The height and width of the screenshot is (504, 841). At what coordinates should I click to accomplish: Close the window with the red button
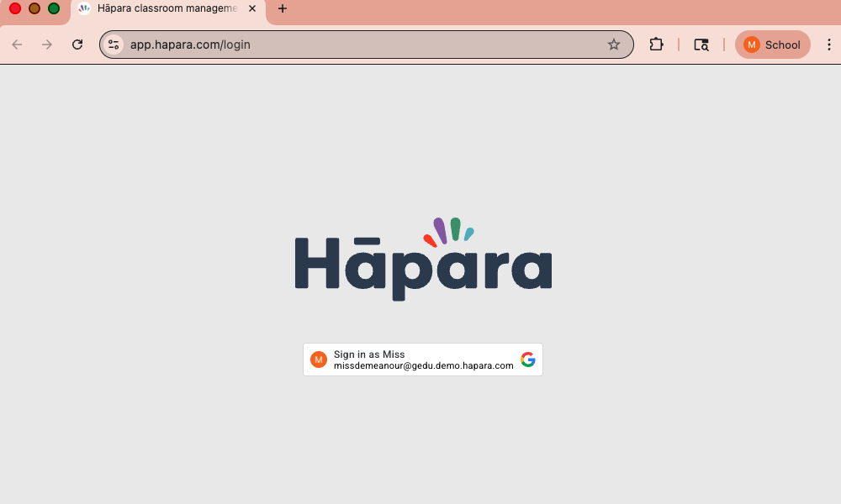coord(15,8)
